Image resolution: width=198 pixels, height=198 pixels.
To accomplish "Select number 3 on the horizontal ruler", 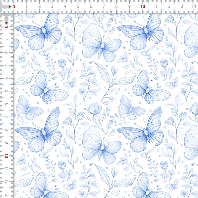I will pos(52,6).
